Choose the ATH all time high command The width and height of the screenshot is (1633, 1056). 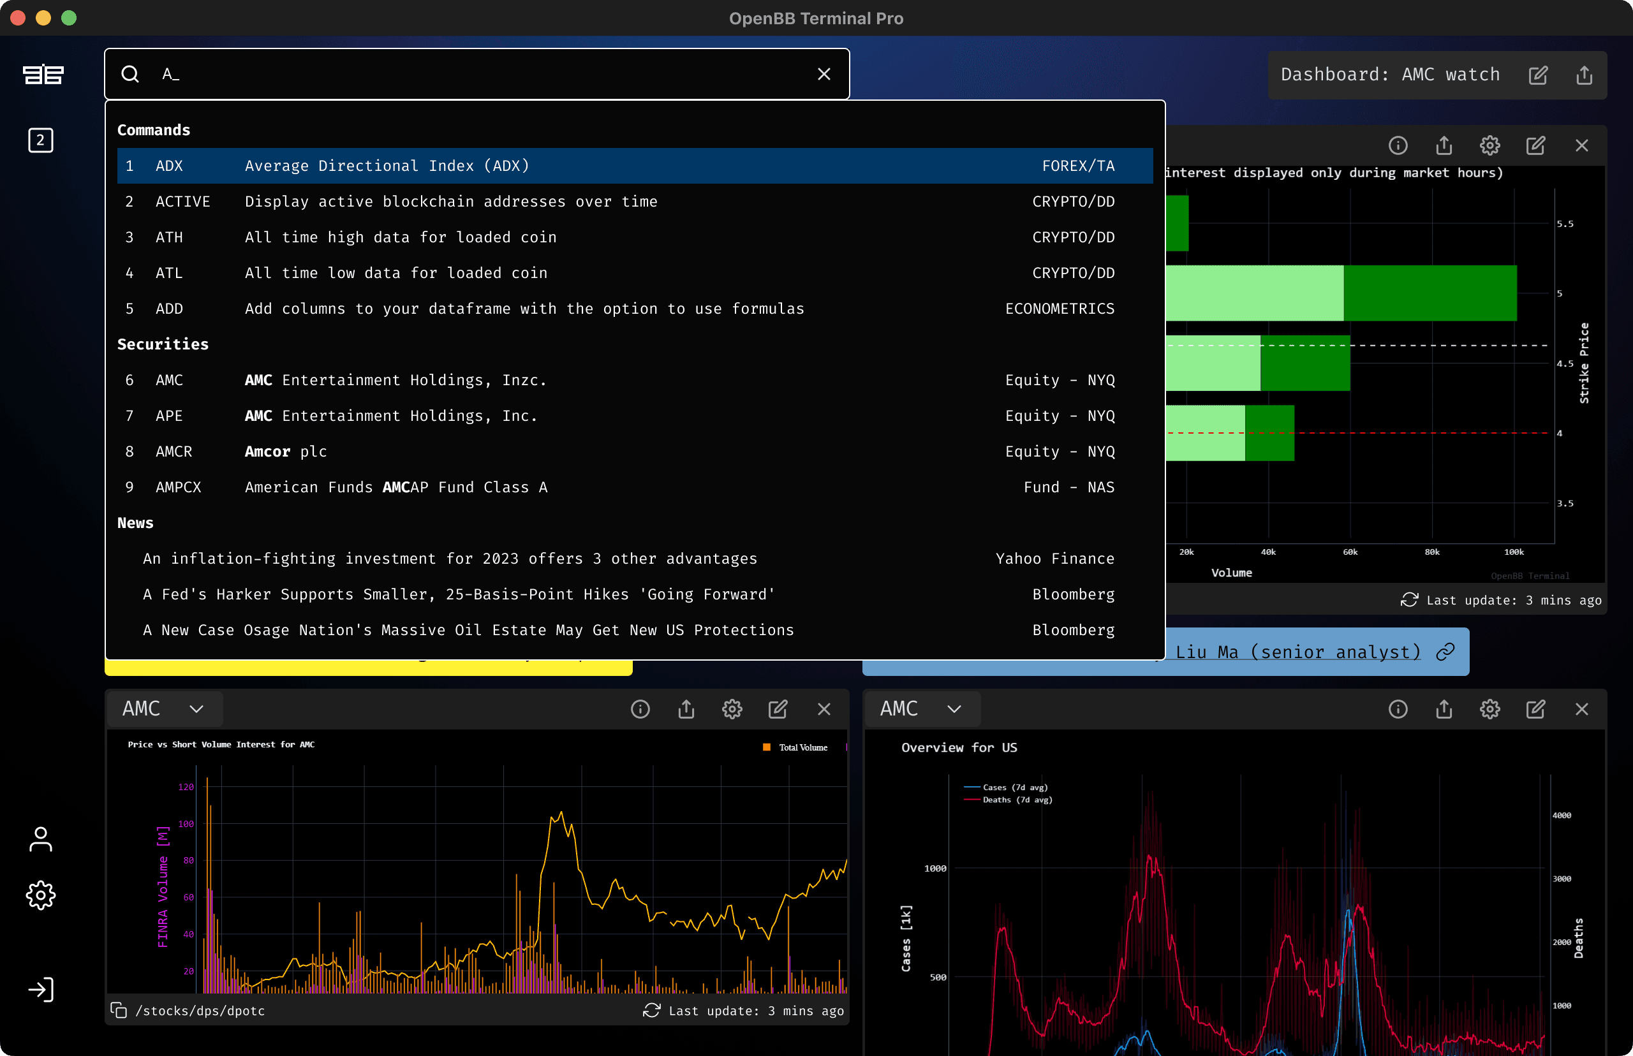click(x=635, y=237)
